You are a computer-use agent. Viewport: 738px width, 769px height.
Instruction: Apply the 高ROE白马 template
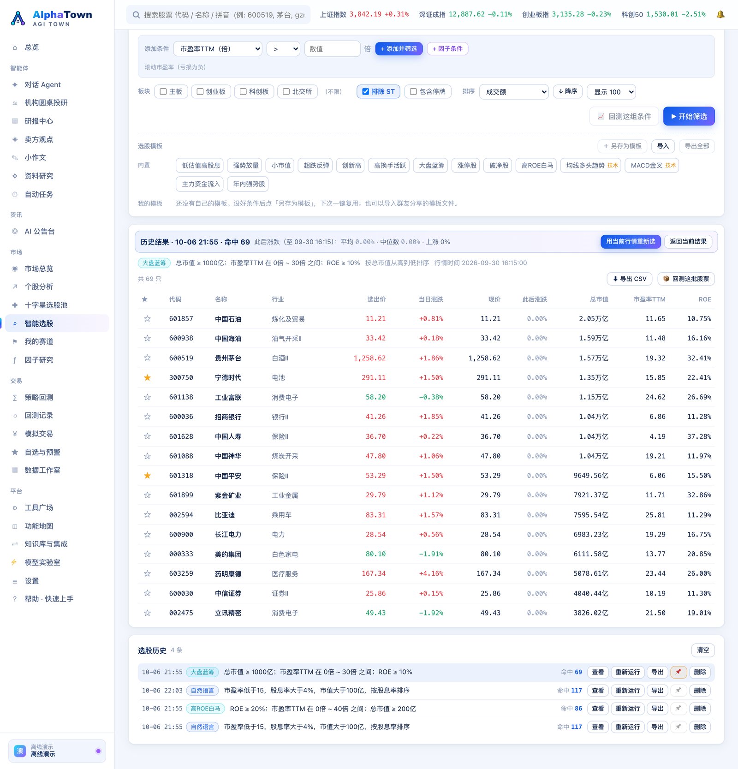point(537,165)
